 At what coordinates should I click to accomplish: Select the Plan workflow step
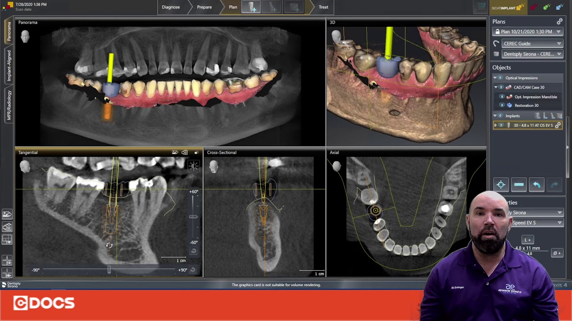click(x=233, y=7)
